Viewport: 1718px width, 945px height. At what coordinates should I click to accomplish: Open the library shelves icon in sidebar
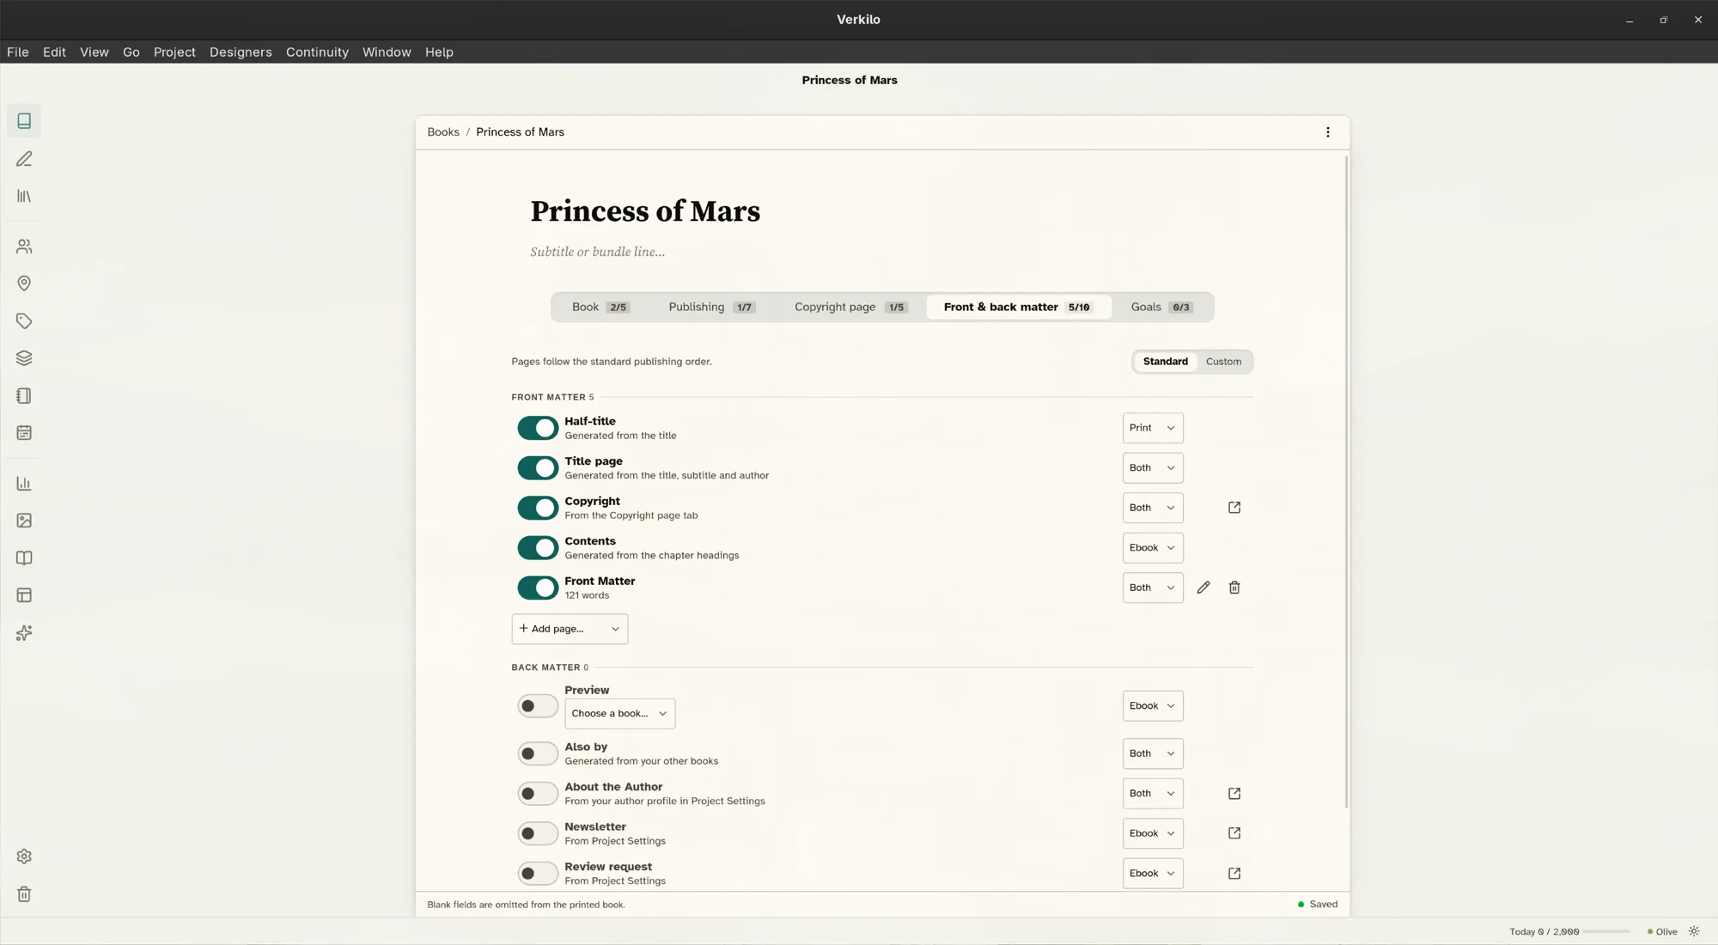(24, 197)
